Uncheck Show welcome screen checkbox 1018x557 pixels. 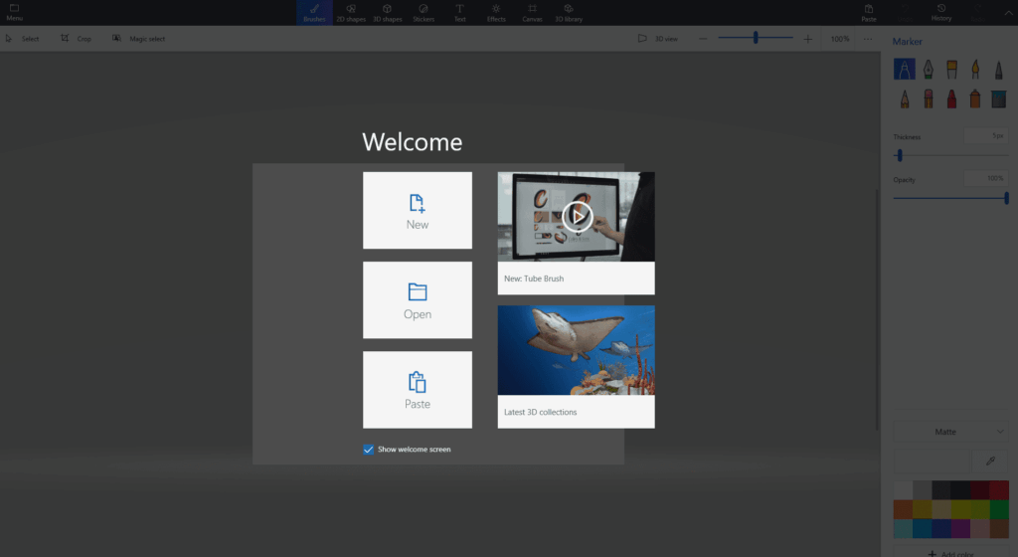click(x=368, y=450)
